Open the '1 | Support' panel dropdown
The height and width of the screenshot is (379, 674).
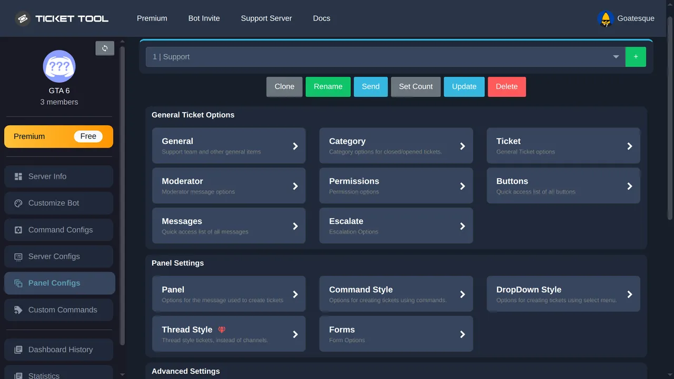pyautogui.click(x=385, y=57)
